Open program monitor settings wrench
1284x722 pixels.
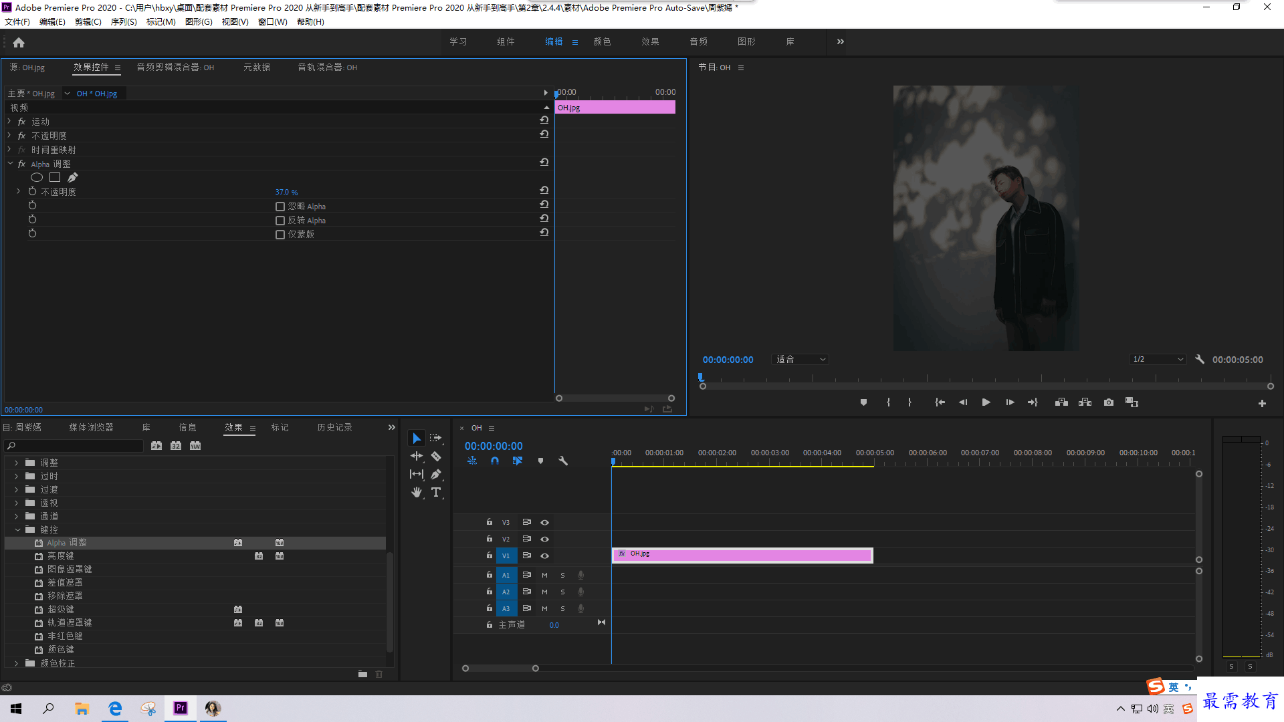coord(1200,359)
